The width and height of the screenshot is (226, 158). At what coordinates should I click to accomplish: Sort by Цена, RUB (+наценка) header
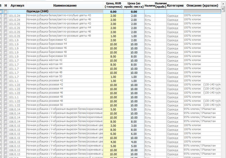click(113, 5)
